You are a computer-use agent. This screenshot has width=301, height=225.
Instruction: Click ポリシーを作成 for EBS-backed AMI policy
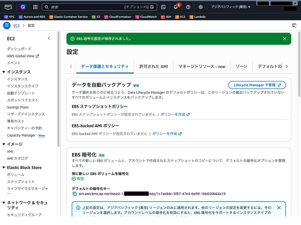click(x=167, y=134)
